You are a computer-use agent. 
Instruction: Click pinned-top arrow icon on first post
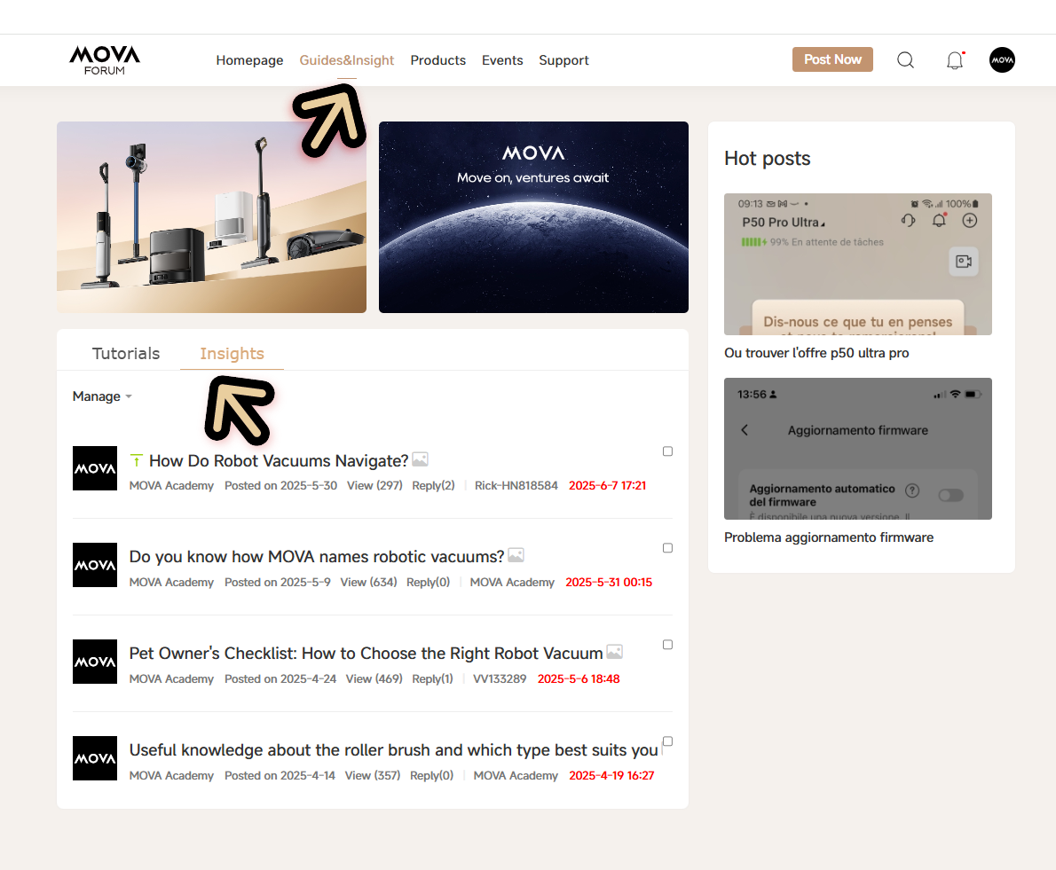pos(136,460)
